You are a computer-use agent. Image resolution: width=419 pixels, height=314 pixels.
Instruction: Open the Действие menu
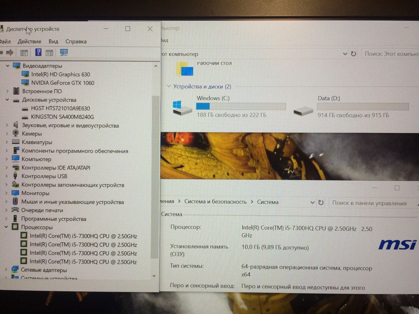pyautogui.click(x=29, y=41)
